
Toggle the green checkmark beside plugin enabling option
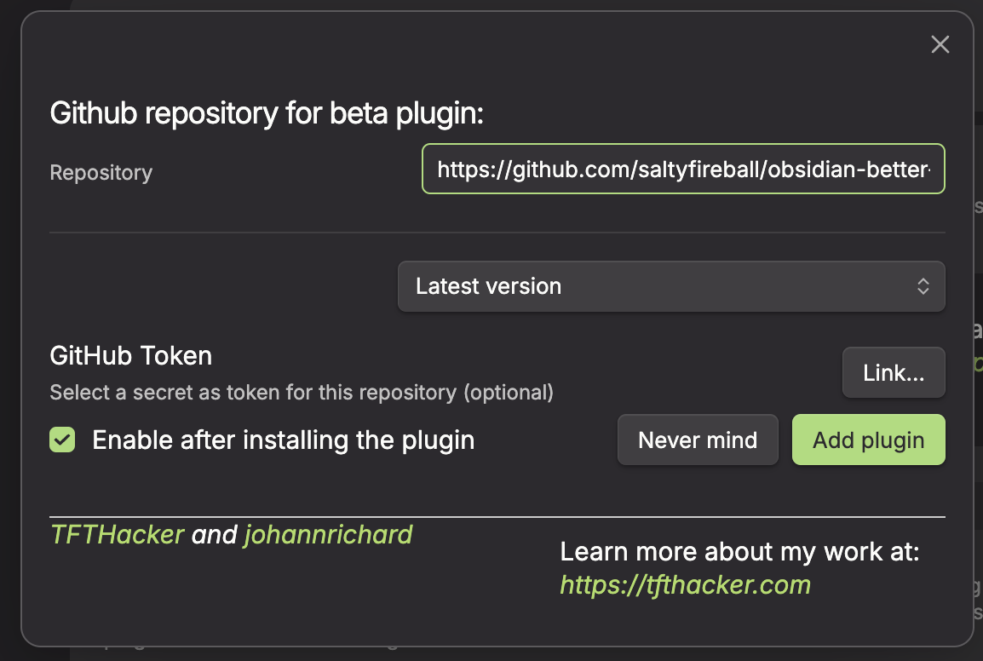tap(62, 440)
